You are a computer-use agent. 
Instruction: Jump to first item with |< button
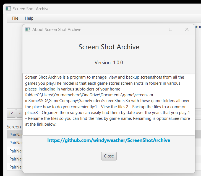click(x=11, y=113)
